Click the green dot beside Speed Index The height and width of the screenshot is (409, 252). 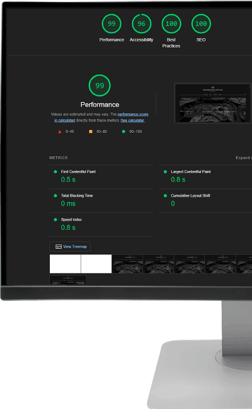[x=55, y=220]
